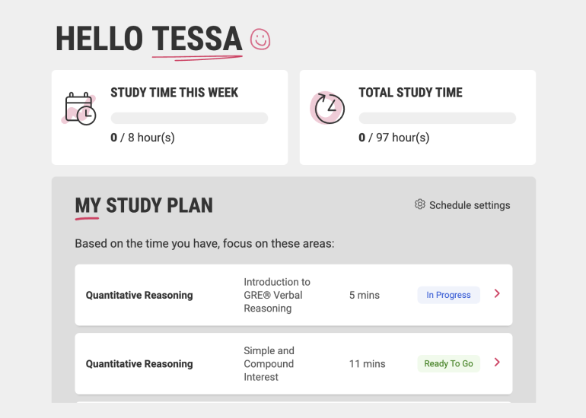Click the smiley face icon beside Tessa

click(x=260, y=40)
